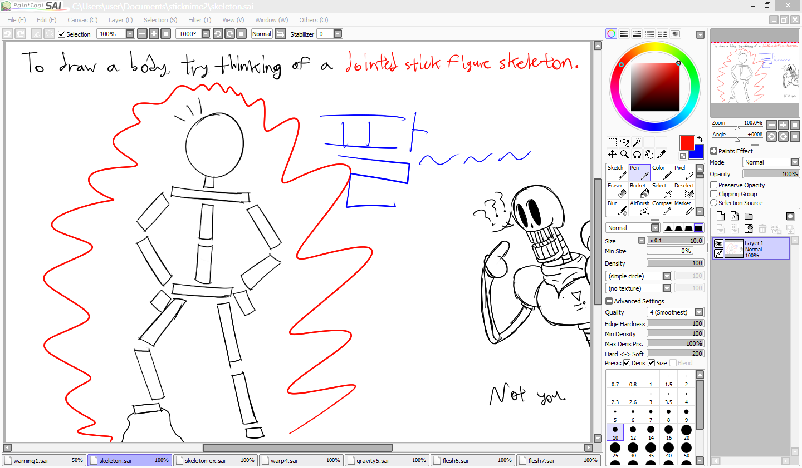Enable Preserve Opacity checkbox
This screenshot has height=468, width=802.
(714, 185)
